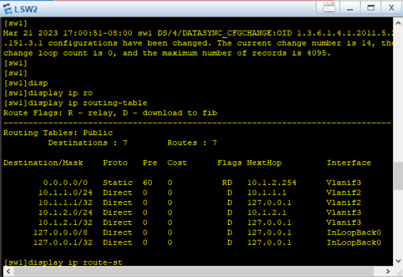
Task: Click the 'display ip route-st' prompt line
Action: pos(63,263)
